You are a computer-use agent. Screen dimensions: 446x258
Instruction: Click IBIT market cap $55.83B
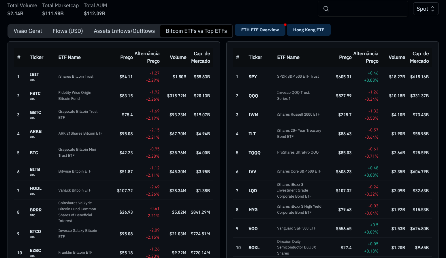[202, 77]
